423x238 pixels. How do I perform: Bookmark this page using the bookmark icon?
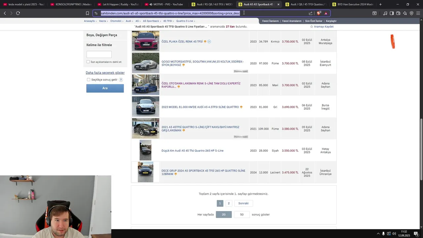click(87, 13)
